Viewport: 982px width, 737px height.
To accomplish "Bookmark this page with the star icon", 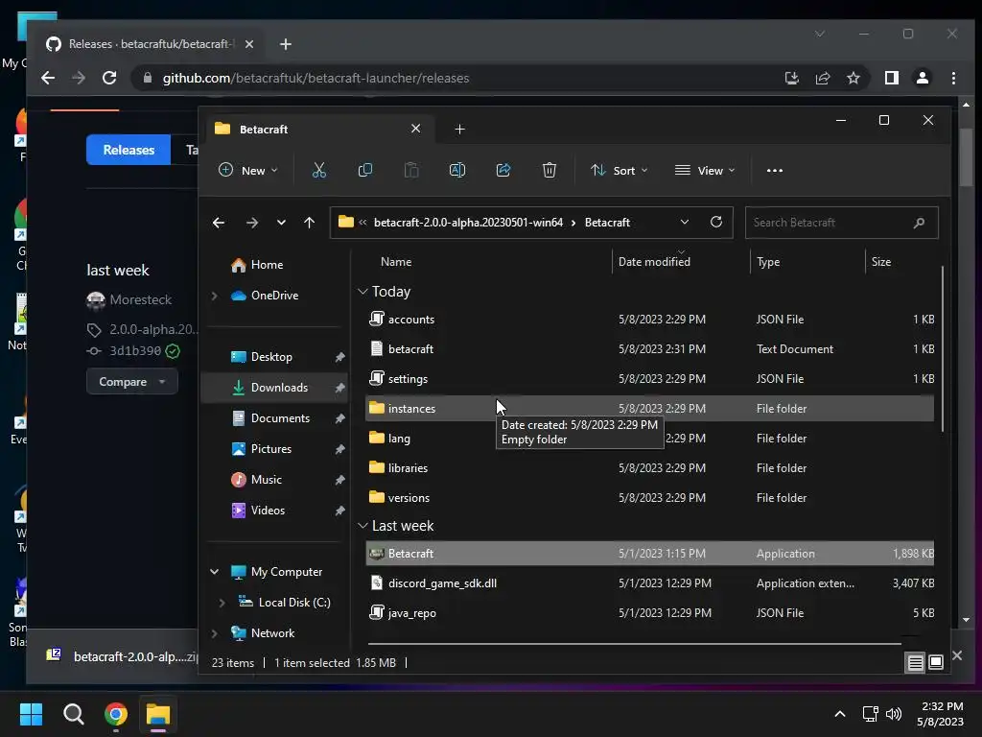I will pos(853,78).
